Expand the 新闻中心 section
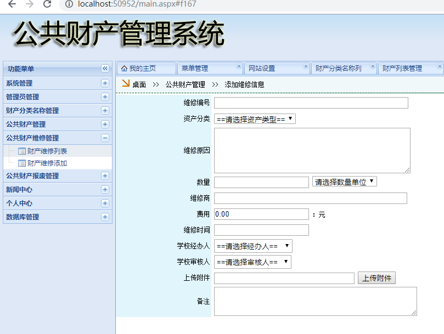 click(105, 189)
